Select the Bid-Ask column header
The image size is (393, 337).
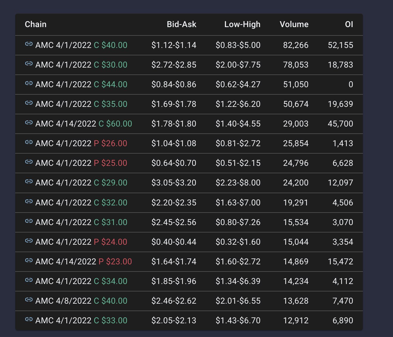coord(182,24)
